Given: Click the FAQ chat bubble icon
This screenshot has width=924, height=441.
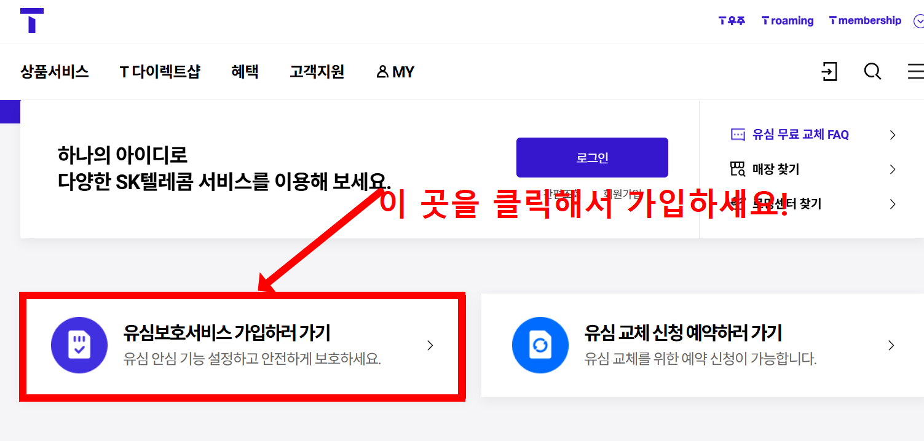Looking at the screenshot, I should [x=737, y=135].
